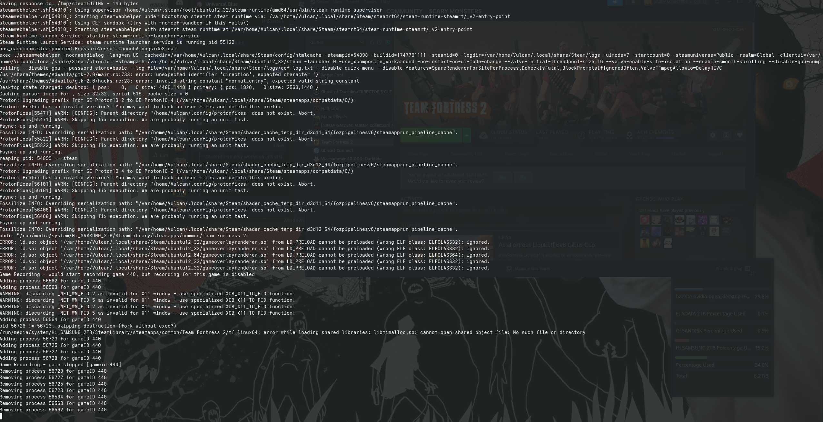Viewport: 823px width, 422px height.
Task: Select Ghost of Tsushima DIRECTOR'S CUT in library
Action: 356,92
